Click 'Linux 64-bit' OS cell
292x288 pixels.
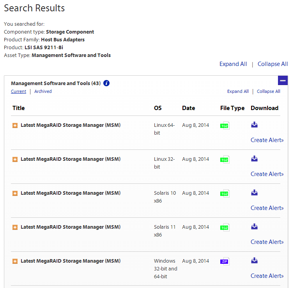(164, 129)
